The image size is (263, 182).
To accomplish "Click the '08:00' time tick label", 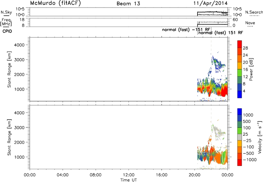I will [x=96, y=175].
